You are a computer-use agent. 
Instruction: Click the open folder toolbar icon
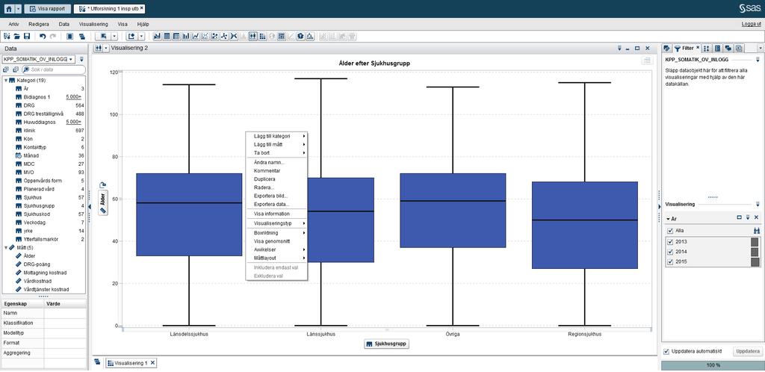(x=16, y=36)
